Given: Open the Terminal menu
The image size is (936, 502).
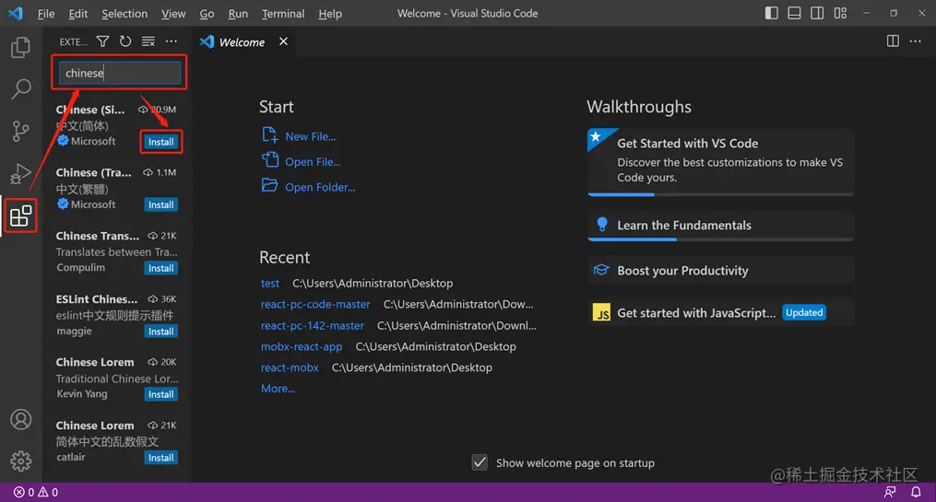Looking at the screenshot, I should click(x=283, y=13).
